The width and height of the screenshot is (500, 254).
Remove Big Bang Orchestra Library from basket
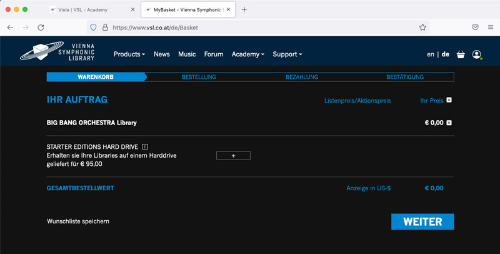tap(449, 123)
